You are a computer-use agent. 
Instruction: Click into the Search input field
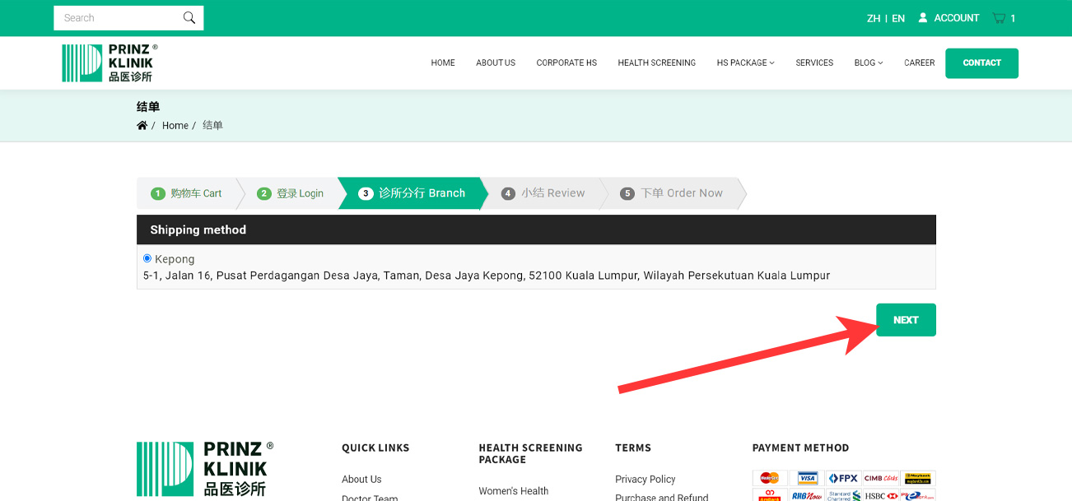tap(115, 18)
